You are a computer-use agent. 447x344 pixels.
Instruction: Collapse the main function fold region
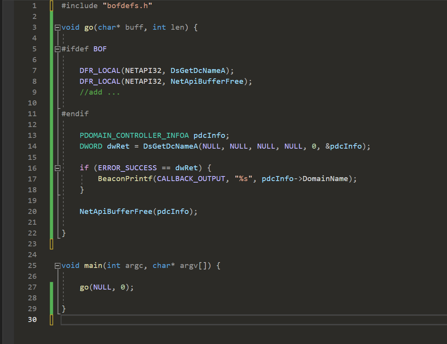coord(57,265)
